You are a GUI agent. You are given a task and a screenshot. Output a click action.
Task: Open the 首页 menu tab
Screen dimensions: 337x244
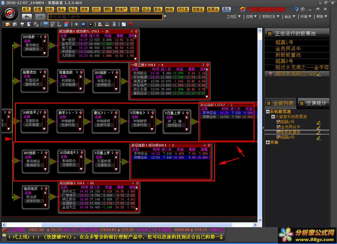(x=26, y=9)
